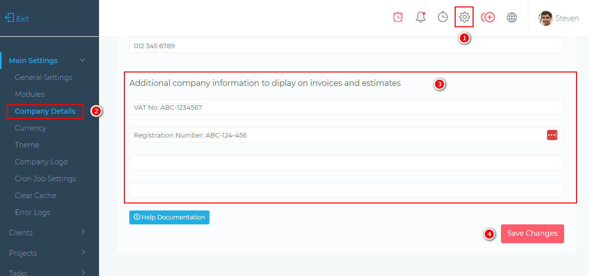Click the Steven username label
589x276 pixels.
tap(567, 18)
